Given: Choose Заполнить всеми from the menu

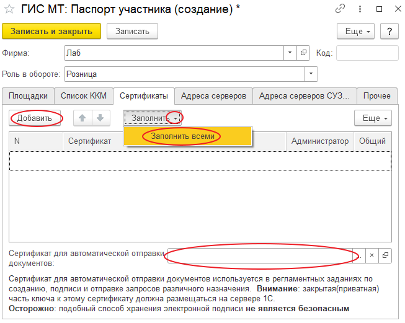Looking at the screenshot, I should [182, 136].
